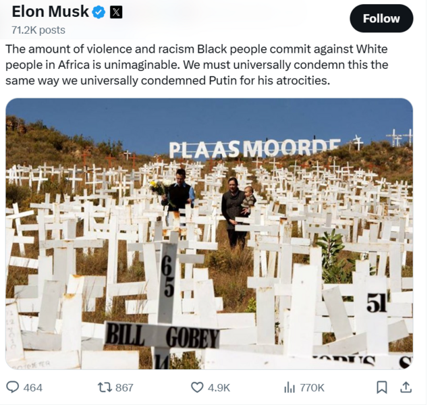The image size is (438, 405).
Task: Bookmark this post
Action: coord(382,387)
